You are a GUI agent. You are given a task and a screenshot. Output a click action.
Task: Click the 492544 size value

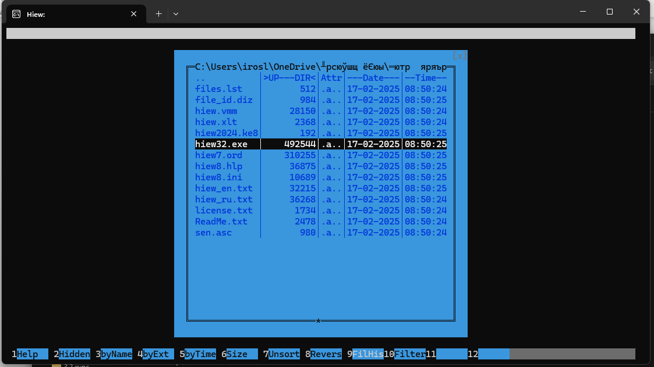[x=300, y=144]
